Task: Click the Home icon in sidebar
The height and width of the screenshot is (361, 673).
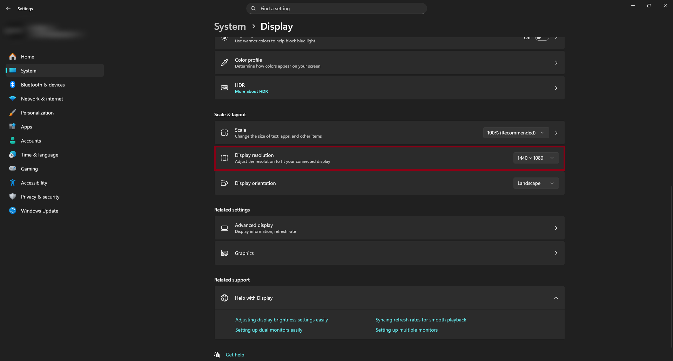Action: 13,57
